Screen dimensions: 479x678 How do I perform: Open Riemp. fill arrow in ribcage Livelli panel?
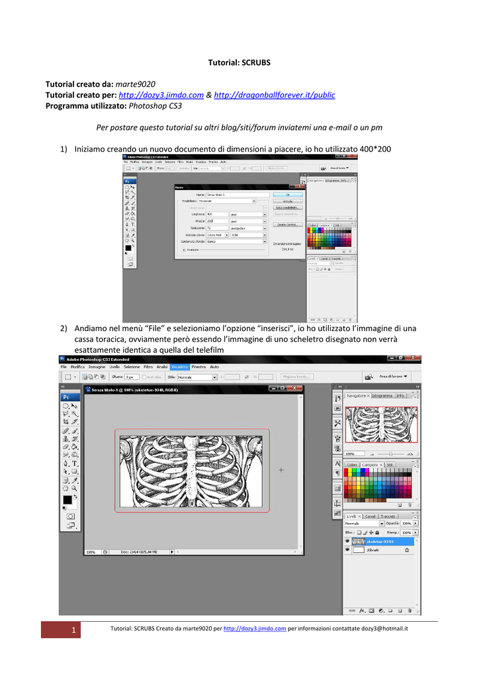[x=415, y=532]
